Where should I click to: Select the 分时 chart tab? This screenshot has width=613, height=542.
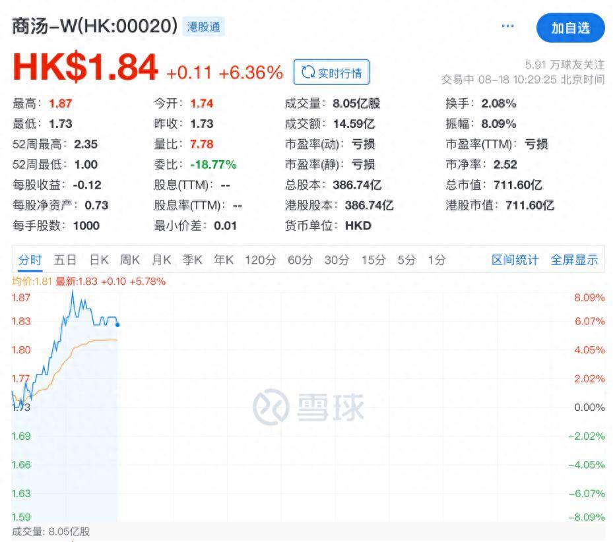tap(30, 260)
